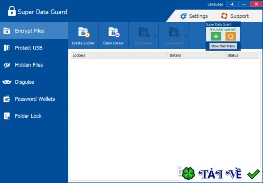Click Show Main Menu button
263x183 pixels.
[x=223, y=46]
